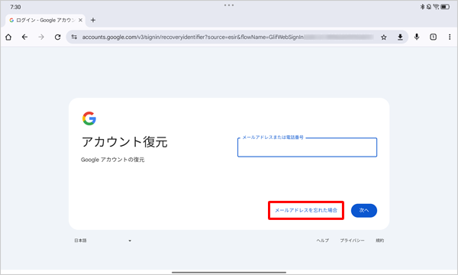Viewport: 458px width, 275px height.
Task: Open the プライバシー link
Action: 352,241
